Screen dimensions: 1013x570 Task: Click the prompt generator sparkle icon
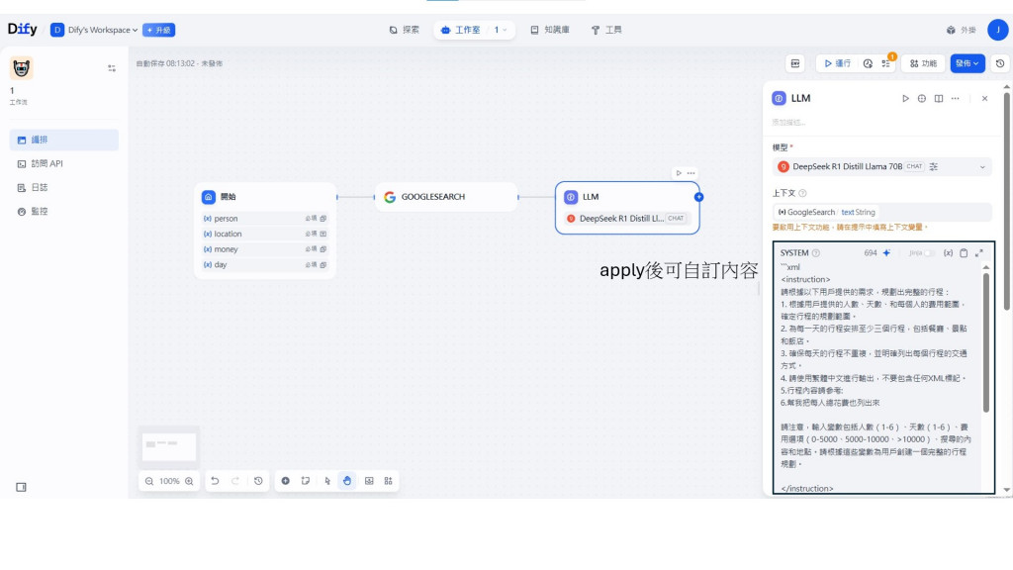pos(887,253)
